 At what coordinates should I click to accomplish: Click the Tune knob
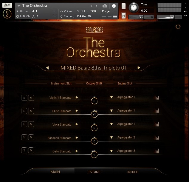[x=134, y=7]
